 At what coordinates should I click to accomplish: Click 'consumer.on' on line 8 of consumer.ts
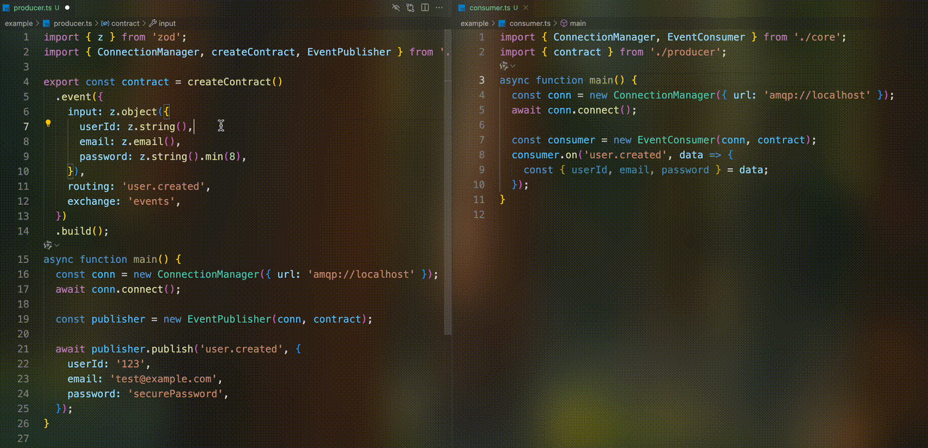tap(544, 155)
